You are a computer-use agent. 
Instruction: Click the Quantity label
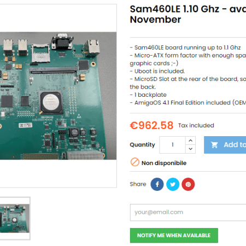click(142, 145)
